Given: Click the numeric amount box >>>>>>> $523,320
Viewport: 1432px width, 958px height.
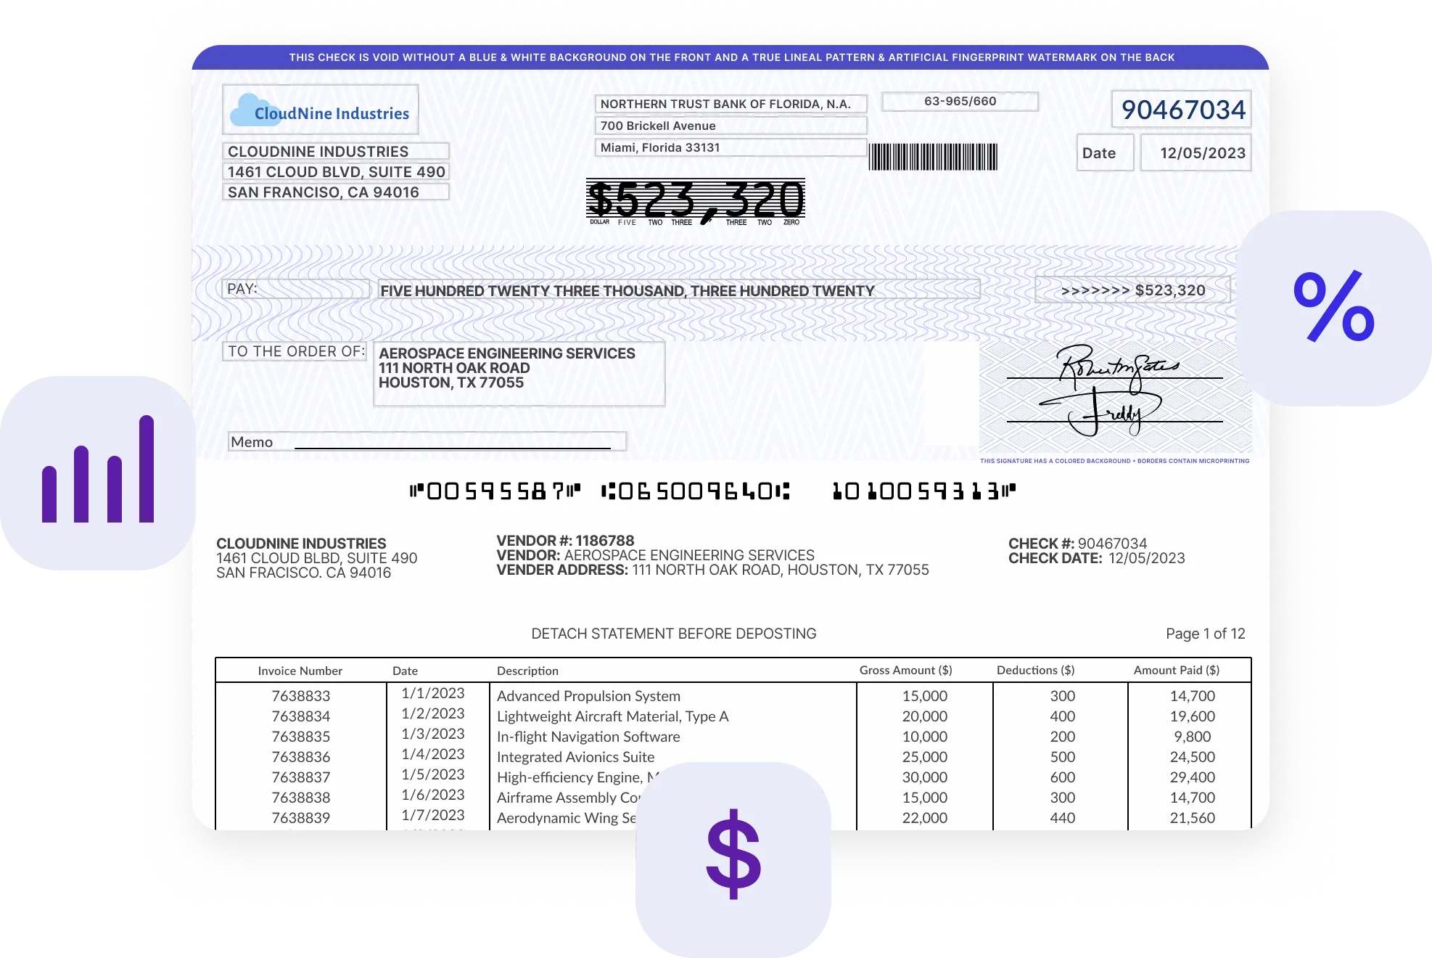Looking at the screenshot, I should point(1132,290).
